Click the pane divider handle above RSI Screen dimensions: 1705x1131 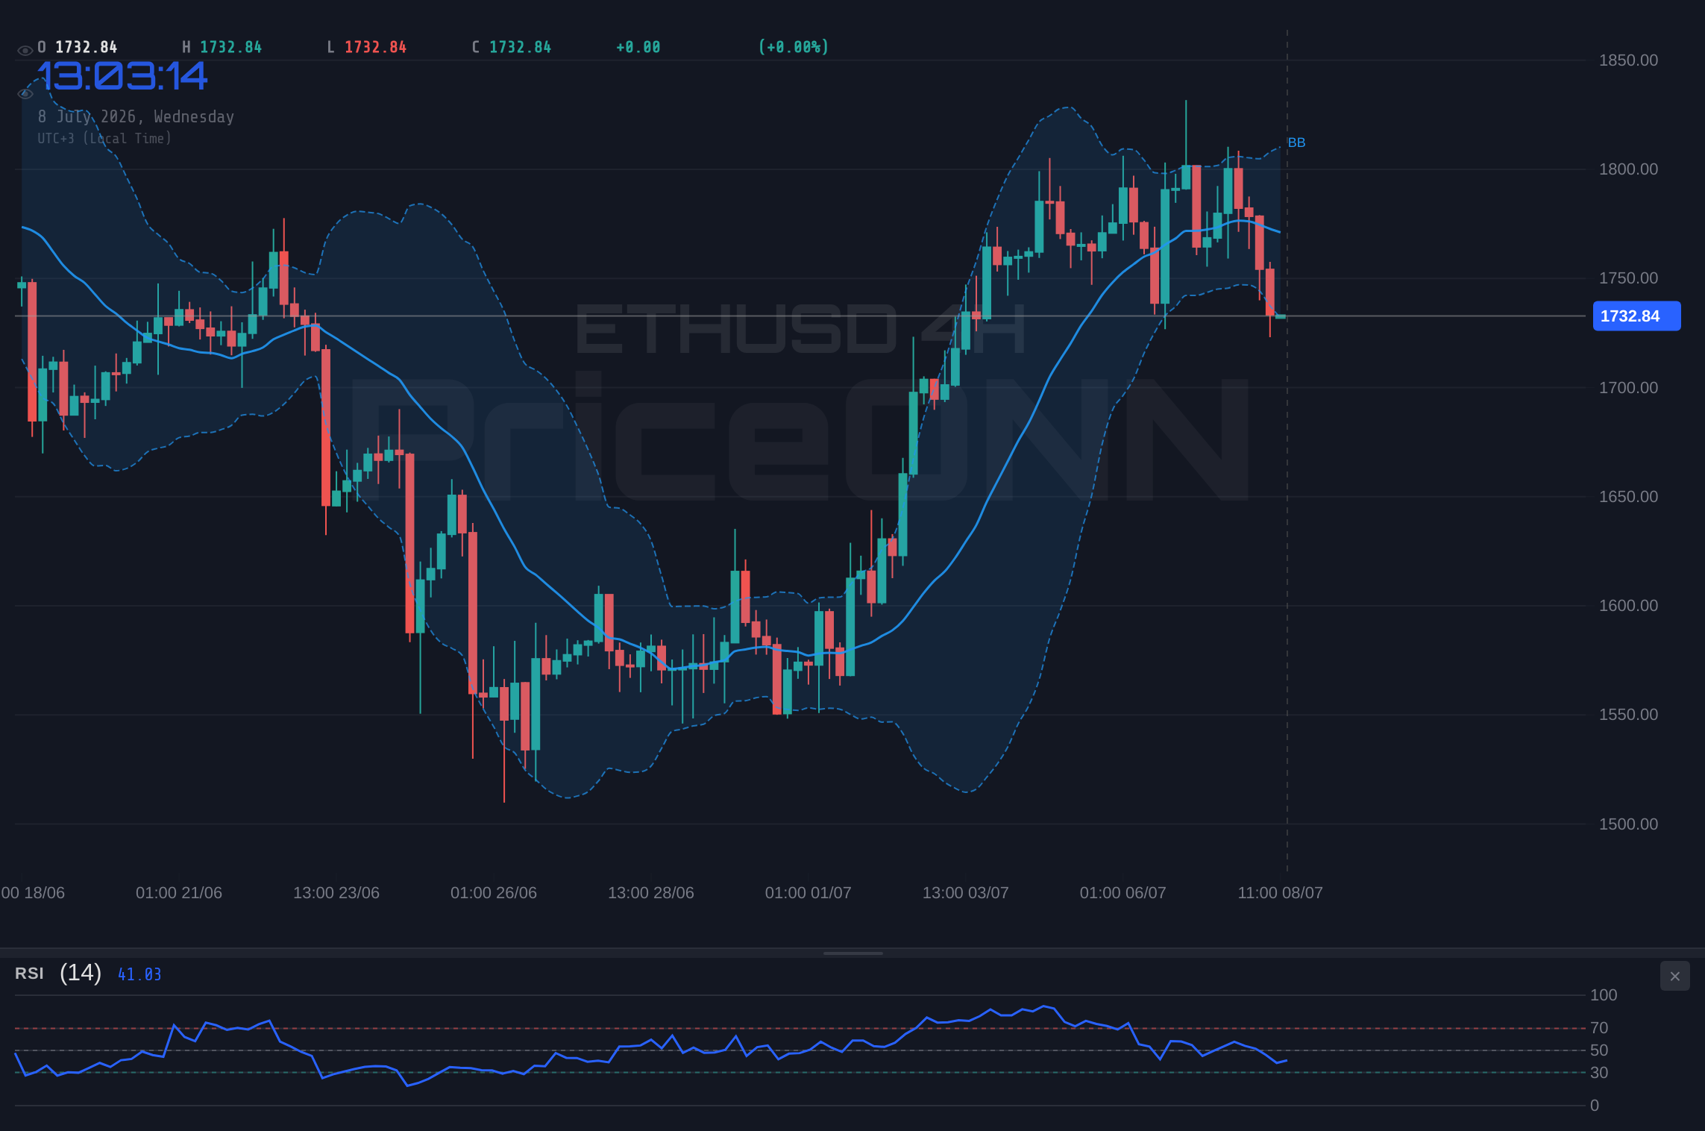852,953
